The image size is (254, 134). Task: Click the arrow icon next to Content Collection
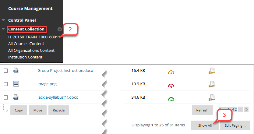60,29
